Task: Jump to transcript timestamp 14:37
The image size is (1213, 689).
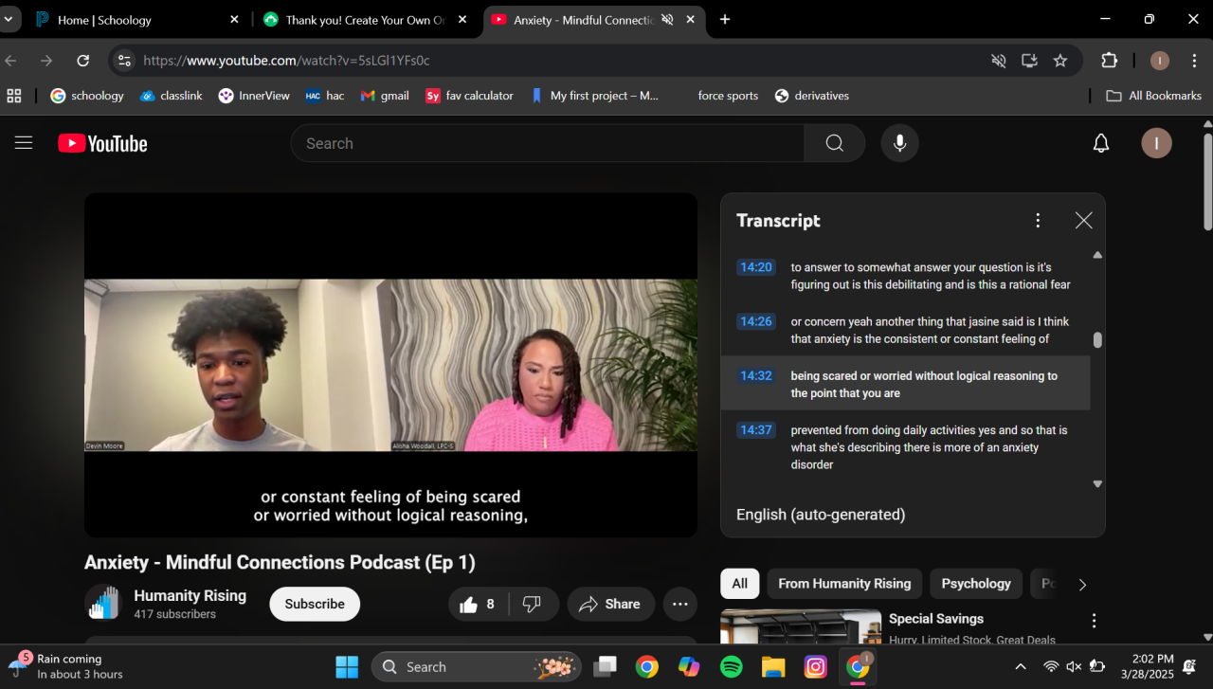Action: pyautogui.click(x=756, y=430)
